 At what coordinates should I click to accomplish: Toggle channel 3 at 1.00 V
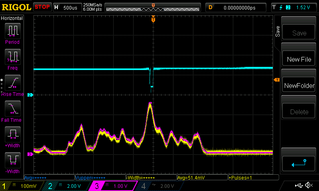114,186
